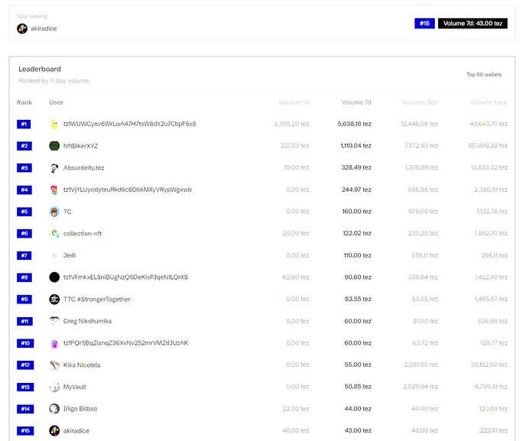
Task: Click avatar of tz1VjYLUyodyteuRkd6c6DbkMXyVRypWgxwb
Action: click(x=54, y=190)
